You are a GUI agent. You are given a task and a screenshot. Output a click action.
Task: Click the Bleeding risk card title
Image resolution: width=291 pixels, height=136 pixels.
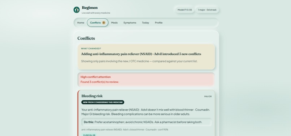(92, 96)
